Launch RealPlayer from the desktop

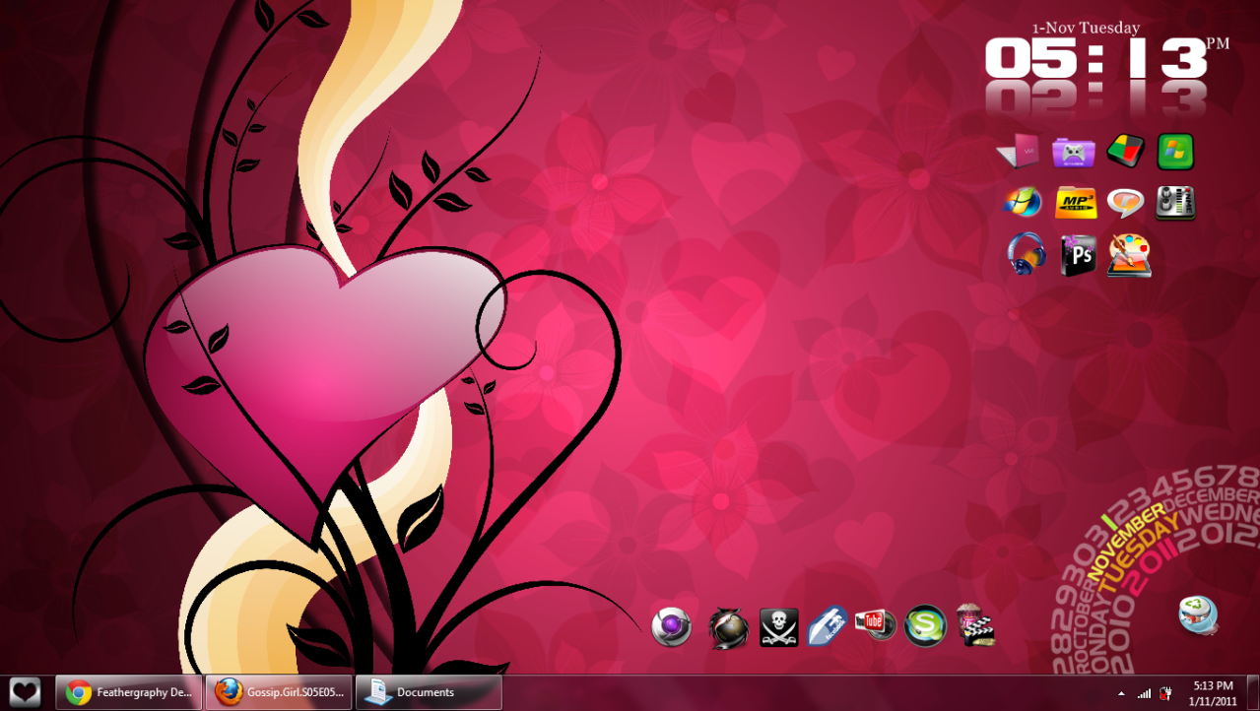coord(1126,203)
